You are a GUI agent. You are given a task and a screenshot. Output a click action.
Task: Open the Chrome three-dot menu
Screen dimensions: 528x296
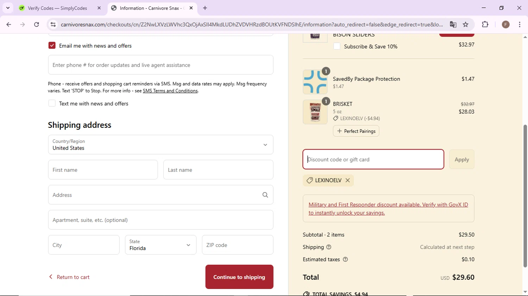(520, 25)
